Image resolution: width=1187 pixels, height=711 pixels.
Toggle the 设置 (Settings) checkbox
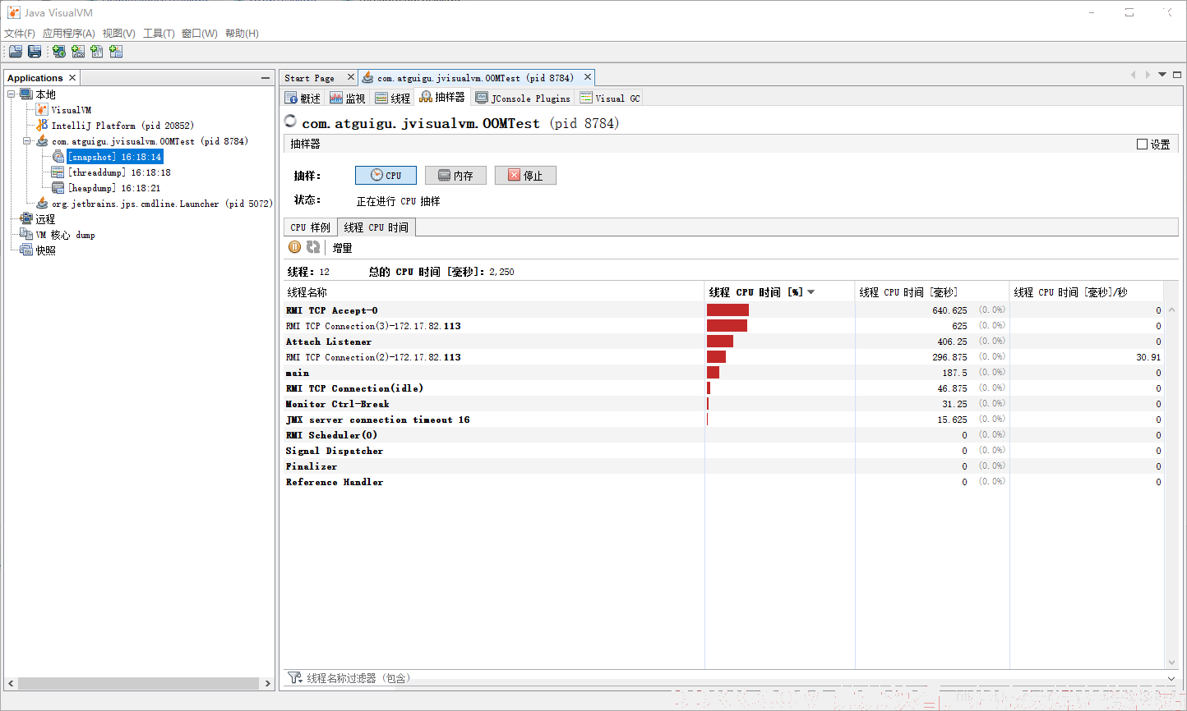(x=1142, y=144)
